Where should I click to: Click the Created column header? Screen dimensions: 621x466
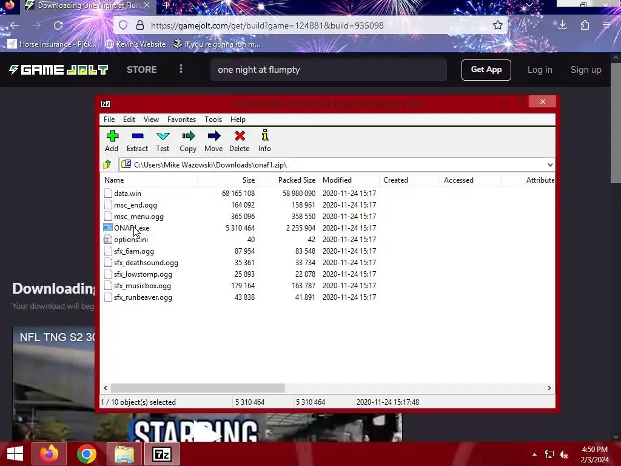[x=409, y=180]
